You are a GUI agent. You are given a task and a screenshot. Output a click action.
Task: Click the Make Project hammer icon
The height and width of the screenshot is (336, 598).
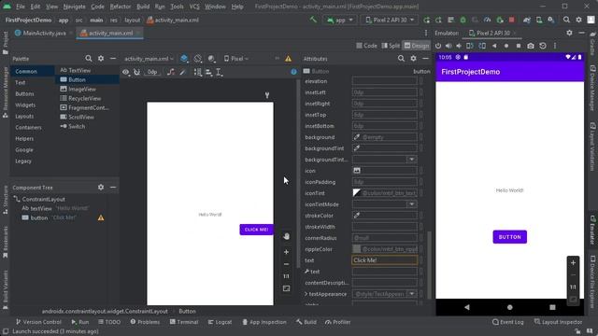coord(313,20)
